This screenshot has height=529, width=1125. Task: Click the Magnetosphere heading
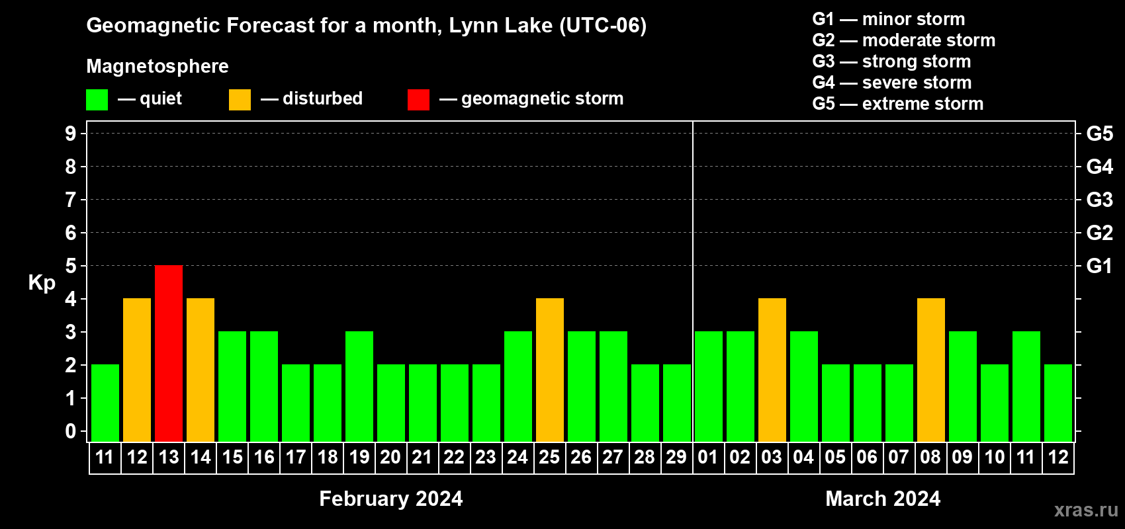pyautogui.click(x=157, y=66)
